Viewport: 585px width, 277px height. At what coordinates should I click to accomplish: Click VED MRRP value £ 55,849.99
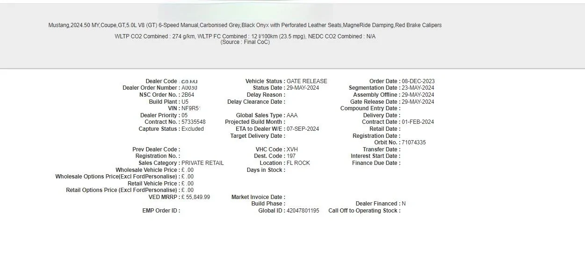[195, 197]
